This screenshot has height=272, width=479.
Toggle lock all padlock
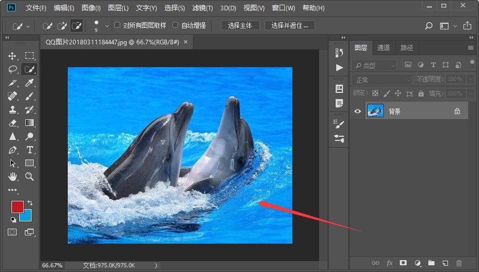coord(421,93)
